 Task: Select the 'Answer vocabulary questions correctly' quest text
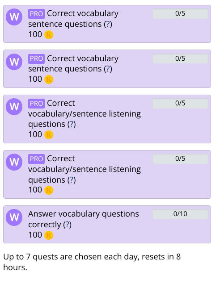click(84, 219)
